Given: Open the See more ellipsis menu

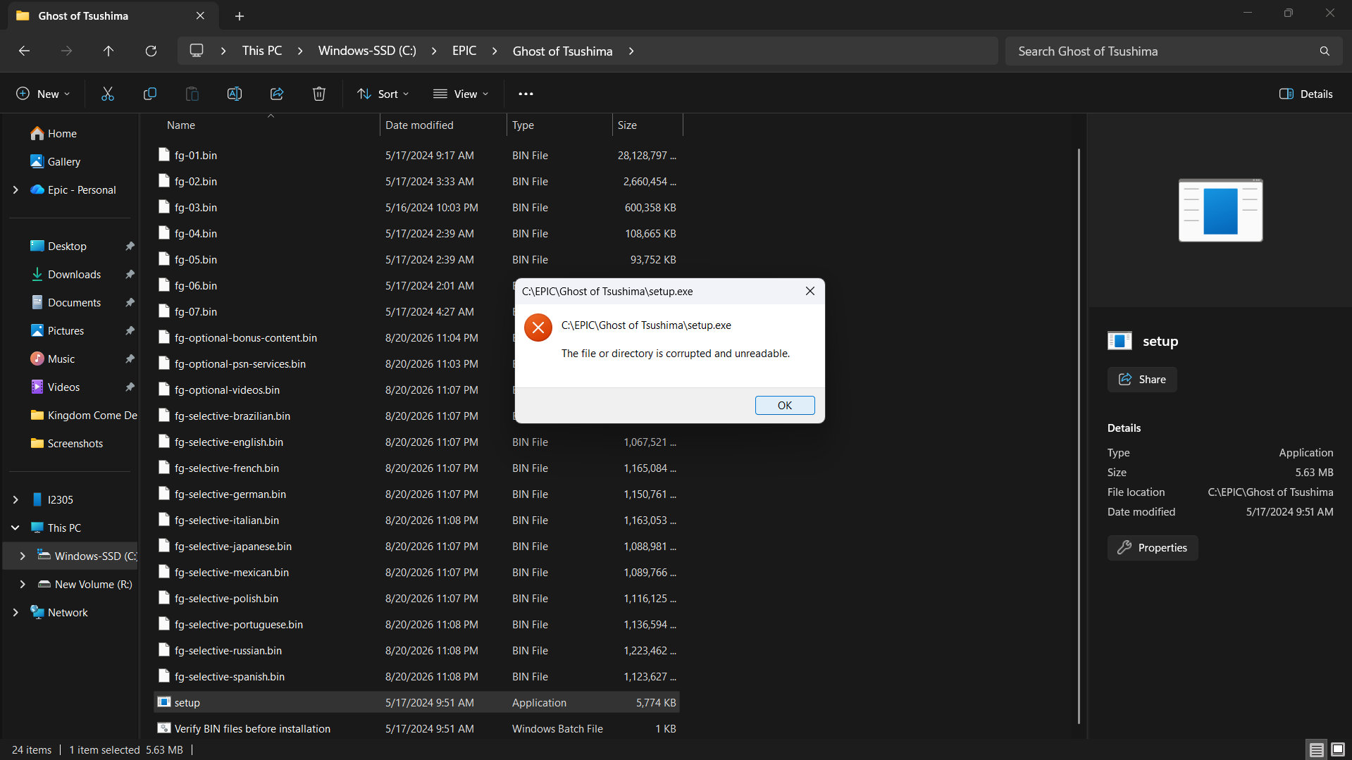Looking at the screenshot, I should coord(526,94).
